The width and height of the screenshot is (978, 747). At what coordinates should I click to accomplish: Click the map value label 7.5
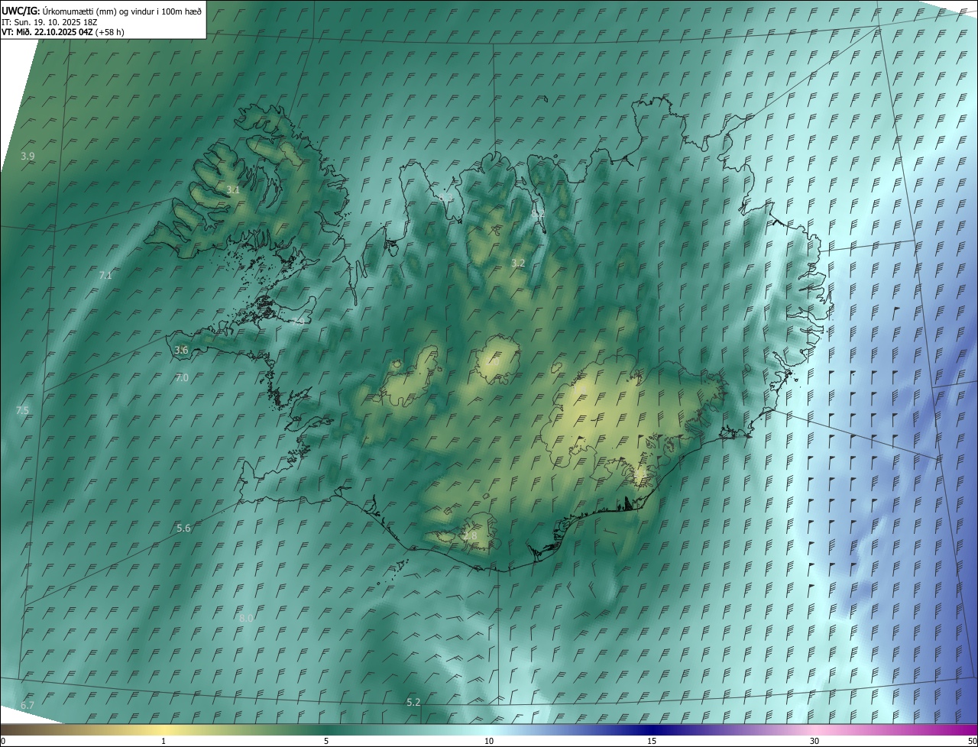coord(22,410)
